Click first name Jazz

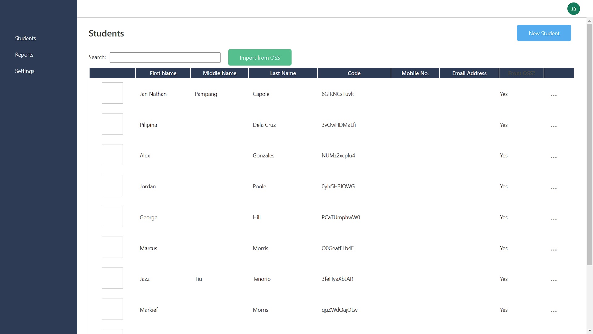coord(145,279)
